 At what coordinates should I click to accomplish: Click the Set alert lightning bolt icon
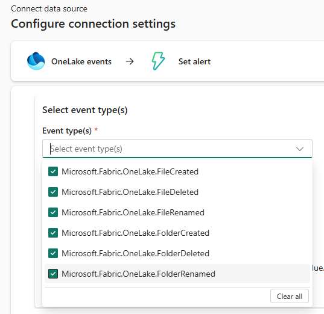158,61
